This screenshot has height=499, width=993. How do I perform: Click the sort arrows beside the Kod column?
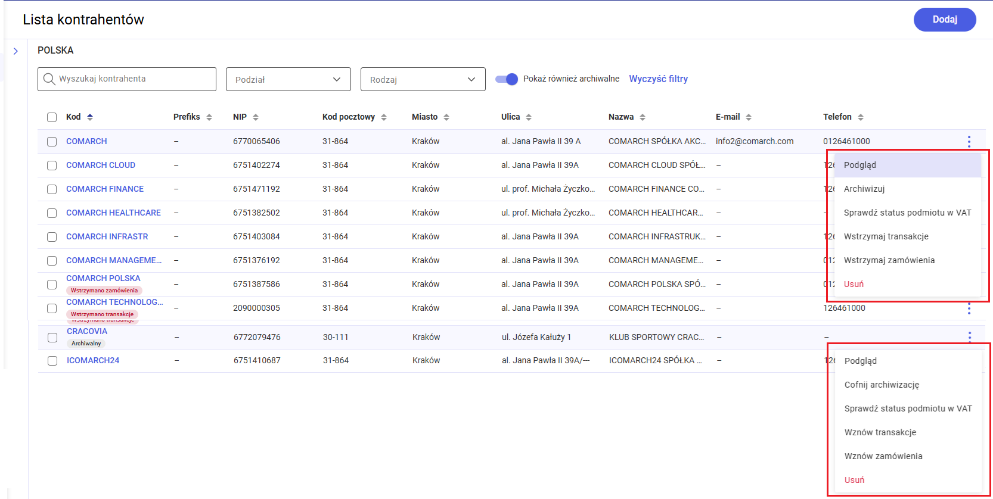point(90,117)
